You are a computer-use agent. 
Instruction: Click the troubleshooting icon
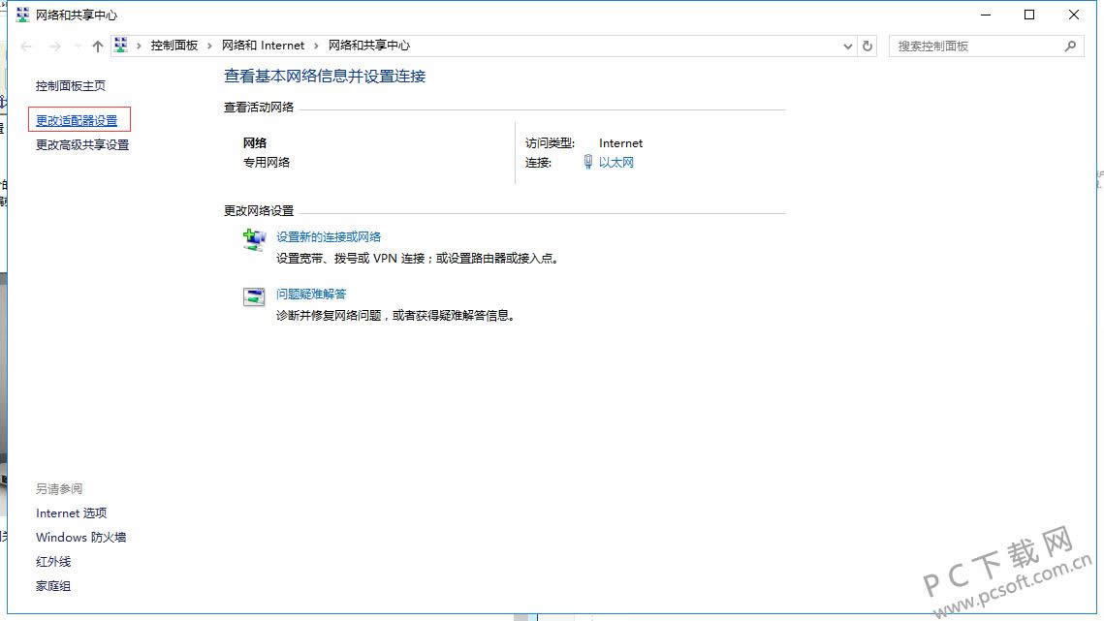[x=254, y=297]
